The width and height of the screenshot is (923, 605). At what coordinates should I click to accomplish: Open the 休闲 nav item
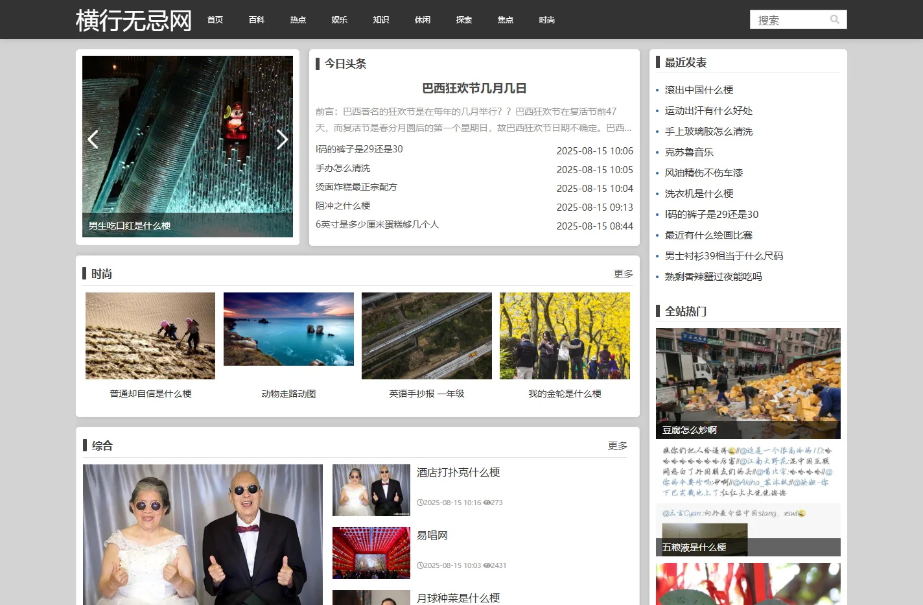(x=423, y=20)
